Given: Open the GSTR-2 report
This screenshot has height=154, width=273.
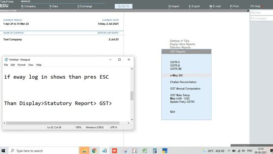Looking at the screenshot, I should [x=174, y=65].
